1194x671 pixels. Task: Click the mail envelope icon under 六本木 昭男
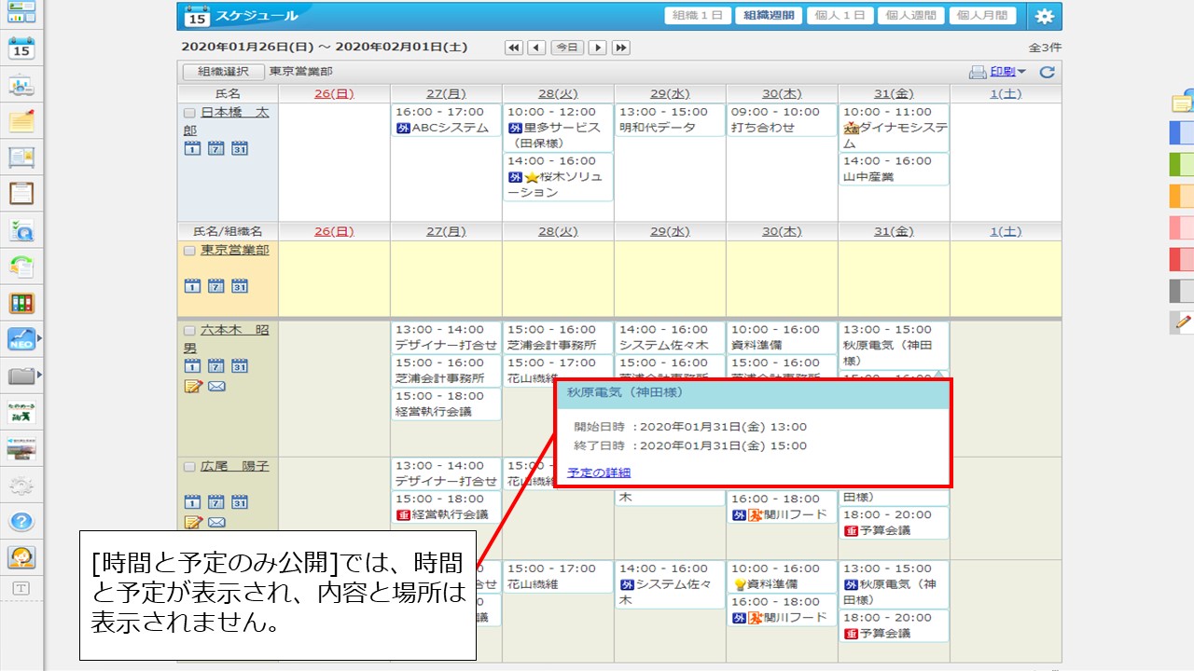pyautogui.click(x=216, y=387)
